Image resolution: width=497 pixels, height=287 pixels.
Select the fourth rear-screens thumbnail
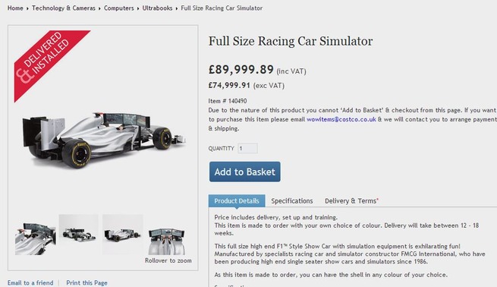point(167,241)
